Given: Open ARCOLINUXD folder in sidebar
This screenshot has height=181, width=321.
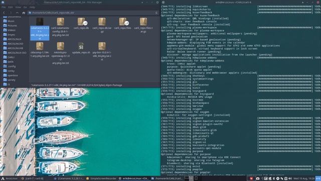Looking at the screenshot, I should (x=14, y=44).
